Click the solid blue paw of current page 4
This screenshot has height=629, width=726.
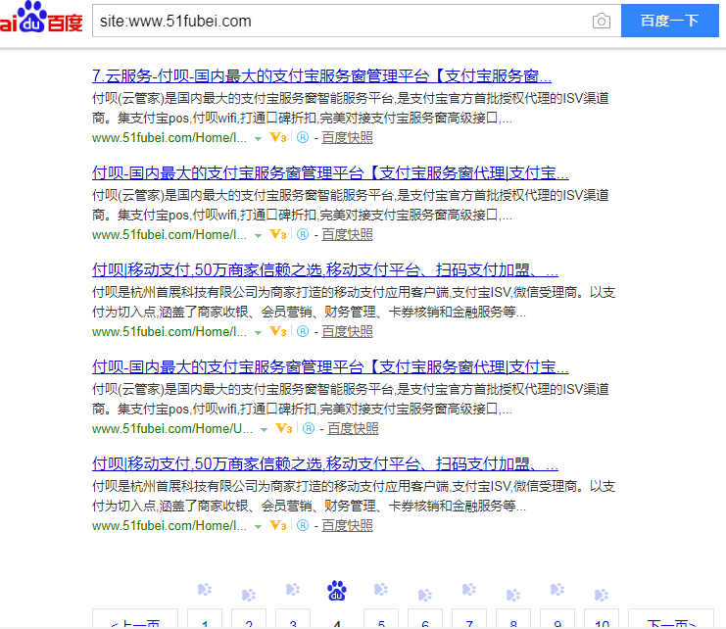click(337, 591)
